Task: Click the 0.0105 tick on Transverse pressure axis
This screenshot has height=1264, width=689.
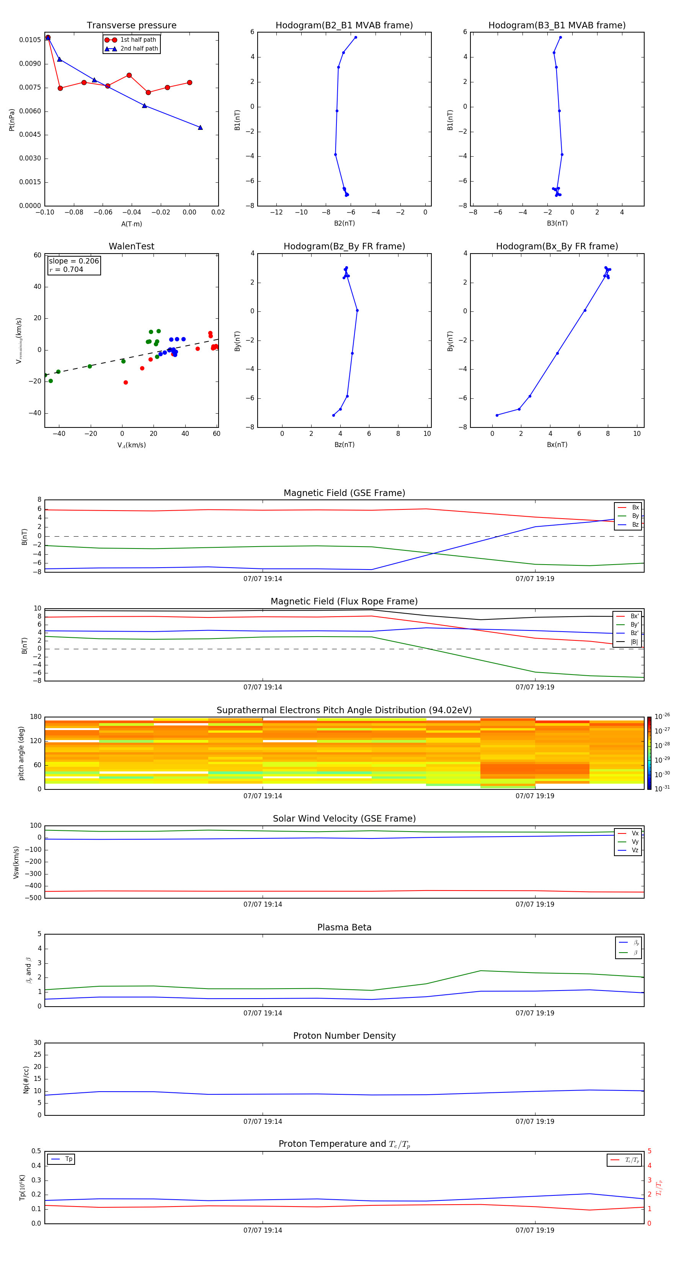Action: [x=30, y=40]
